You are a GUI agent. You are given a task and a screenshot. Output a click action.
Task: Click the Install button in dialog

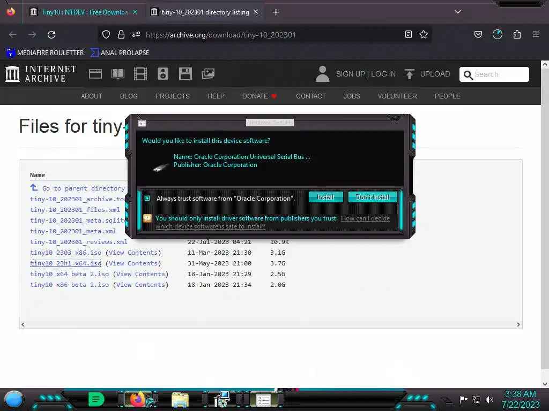pyautogui.click(x=325, y=197)
